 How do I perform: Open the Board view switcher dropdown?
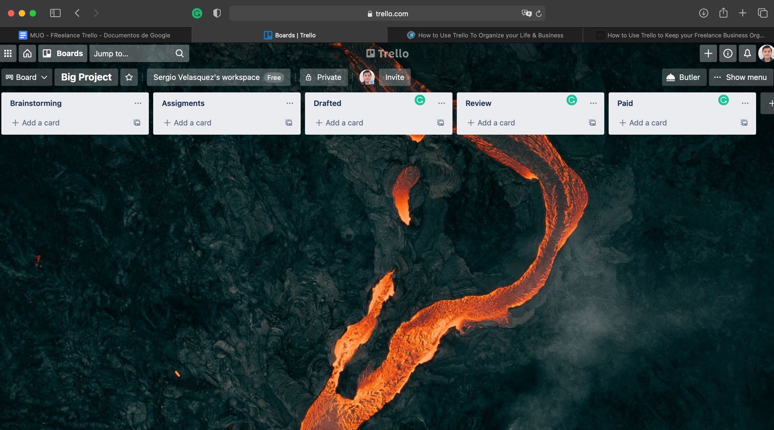pyautogui.click(x=27, y=77)
